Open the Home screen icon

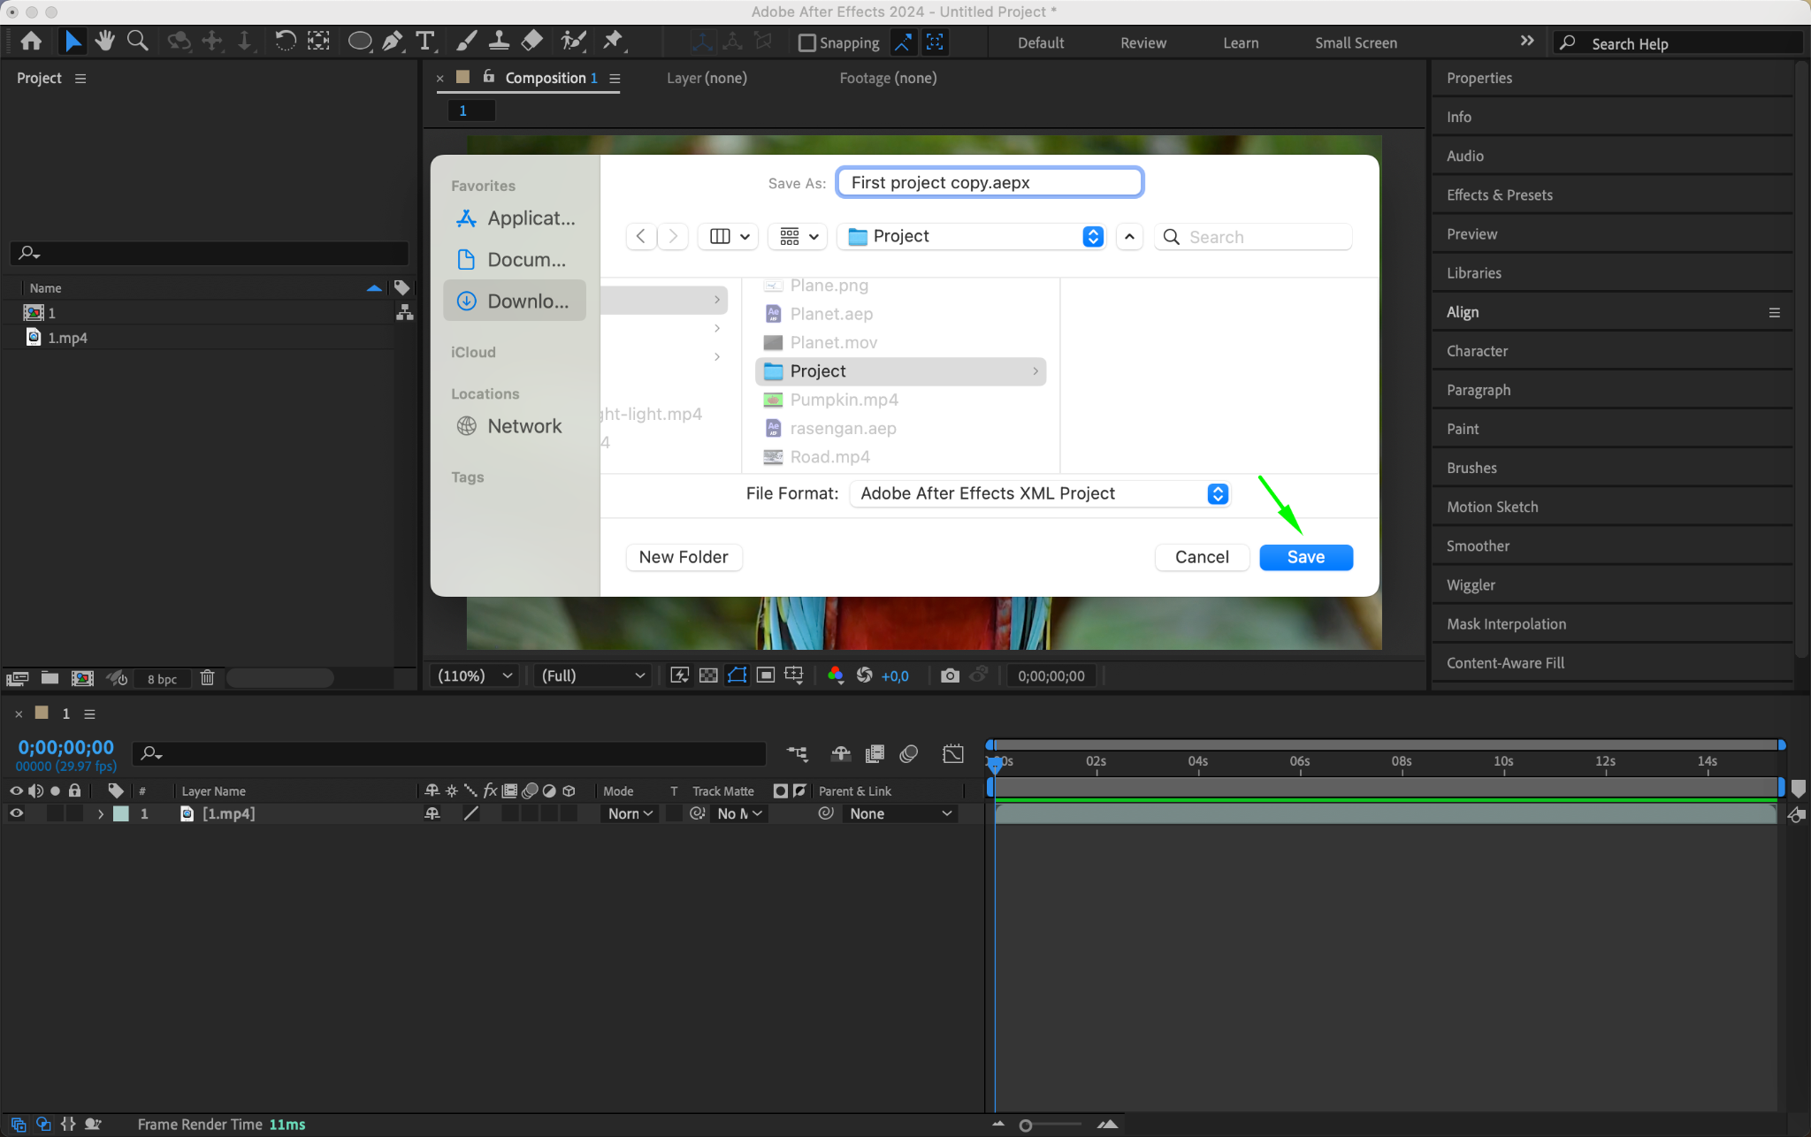click(31, 41)
